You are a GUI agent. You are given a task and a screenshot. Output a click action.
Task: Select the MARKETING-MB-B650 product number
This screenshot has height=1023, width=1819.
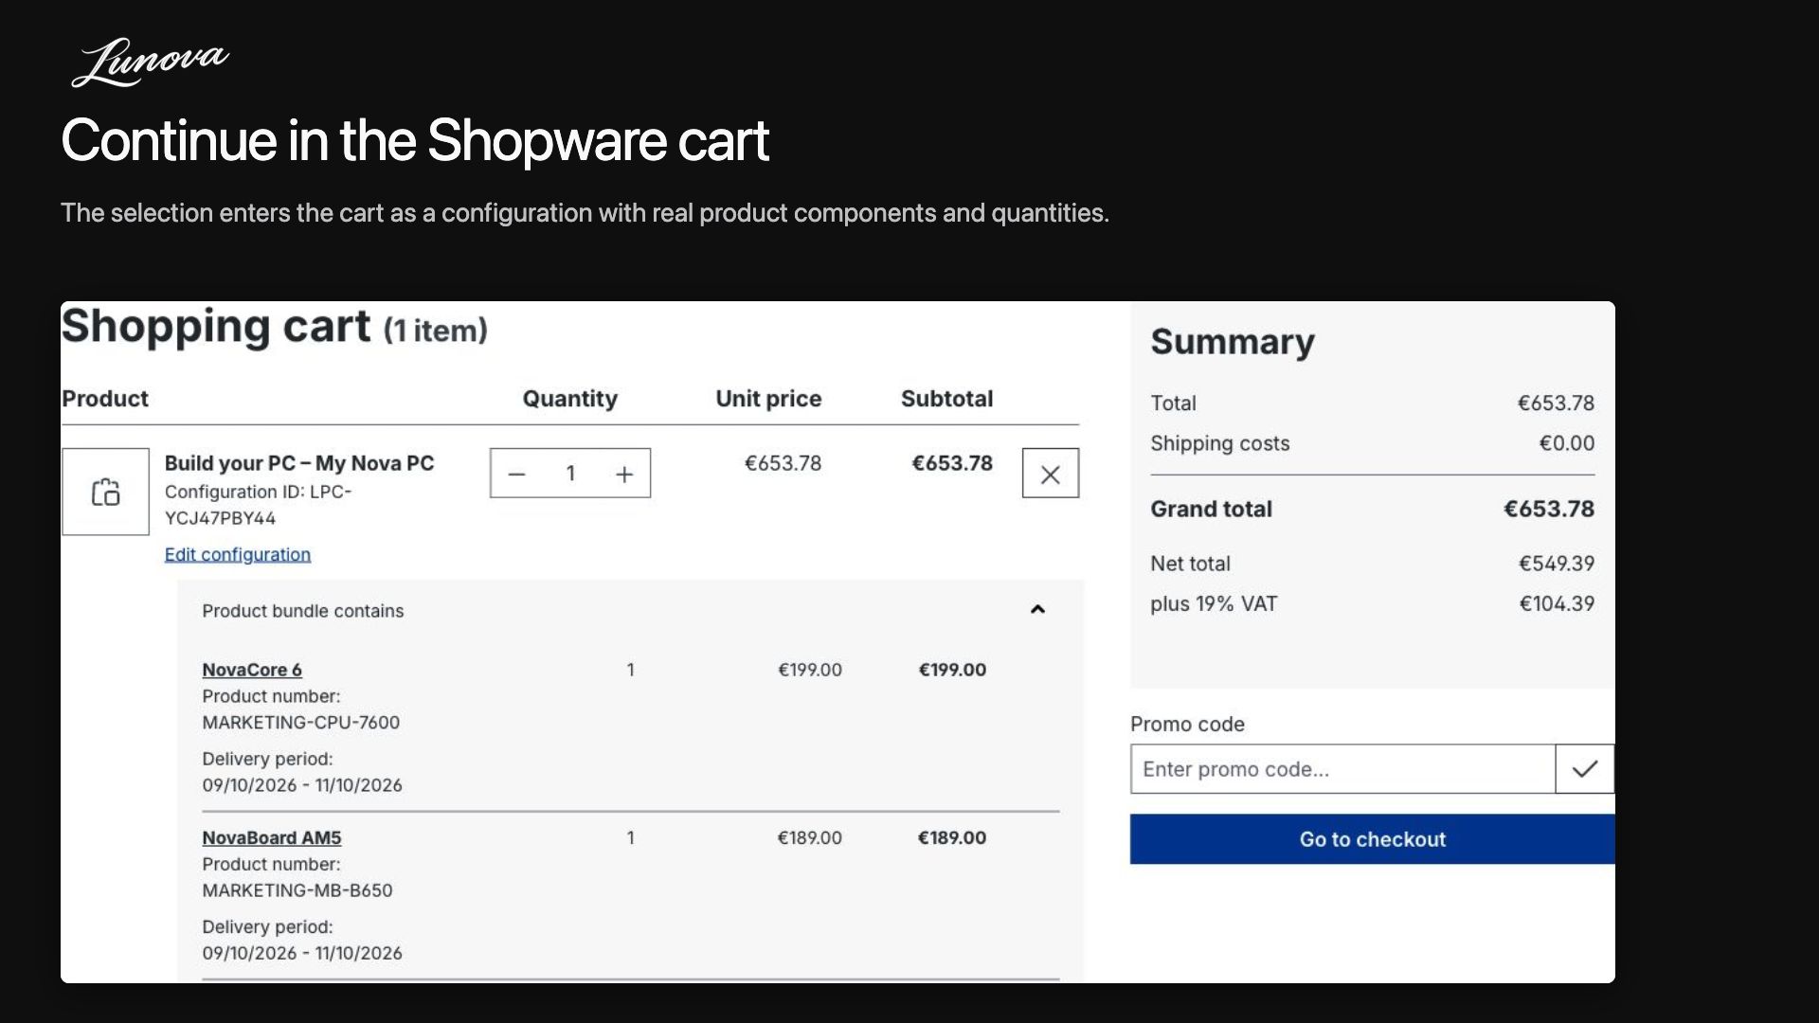(297, 890)
